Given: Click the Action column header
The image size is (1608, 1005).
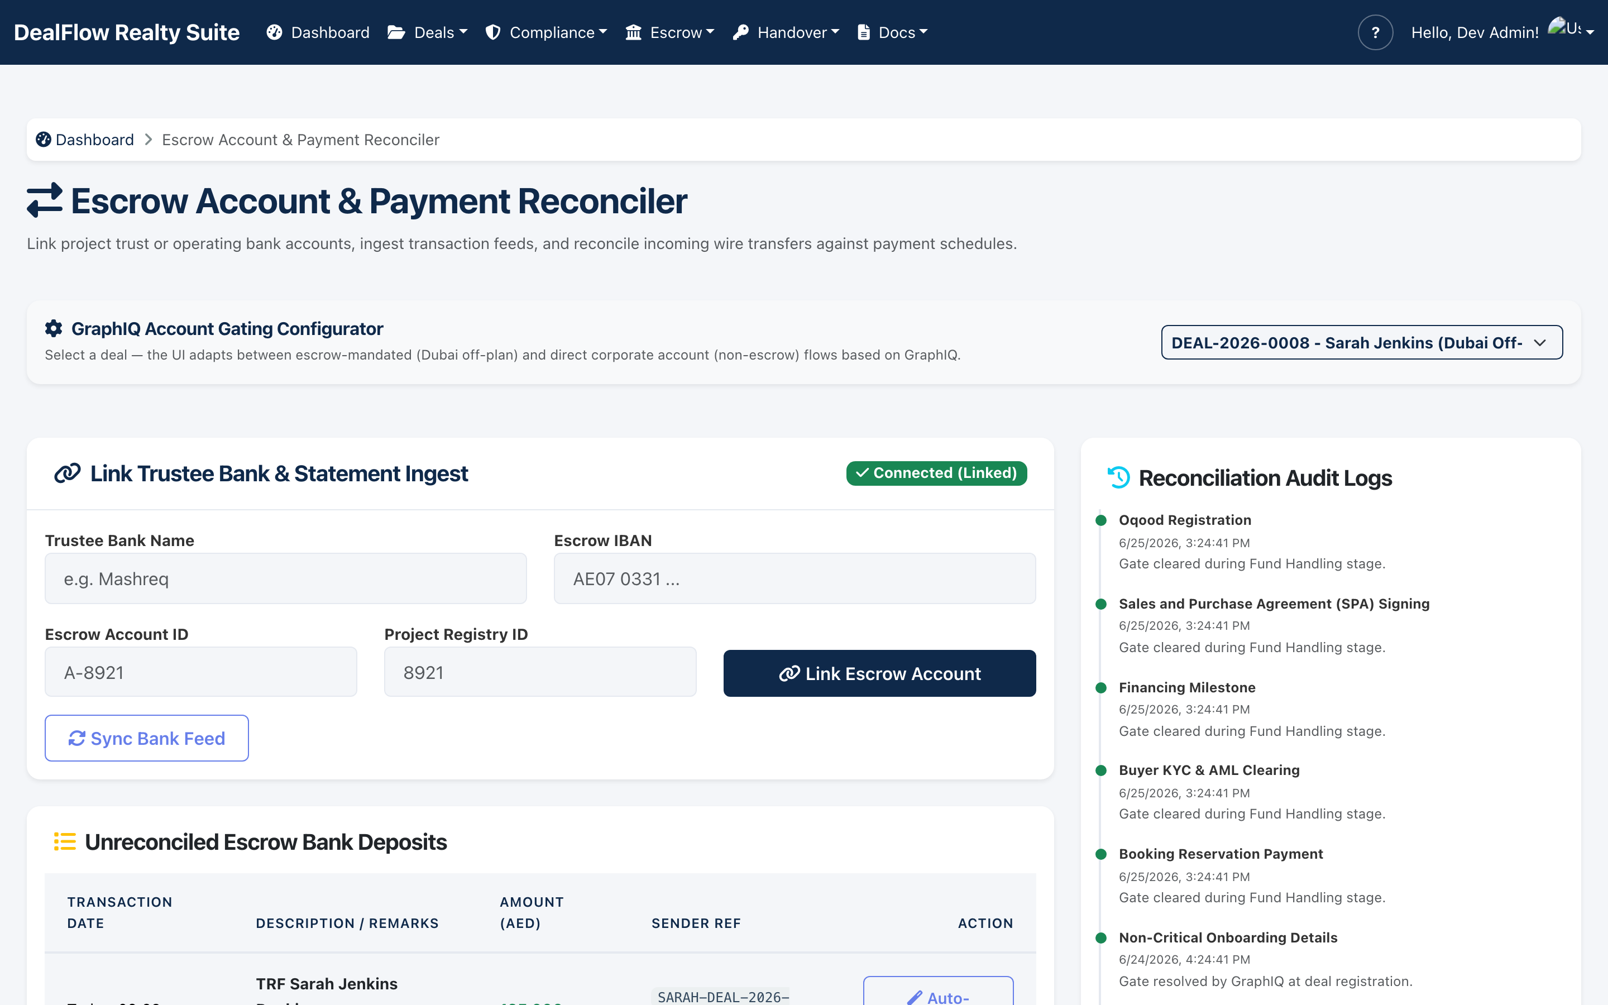Looking at the screenshot, I should 985,923.
